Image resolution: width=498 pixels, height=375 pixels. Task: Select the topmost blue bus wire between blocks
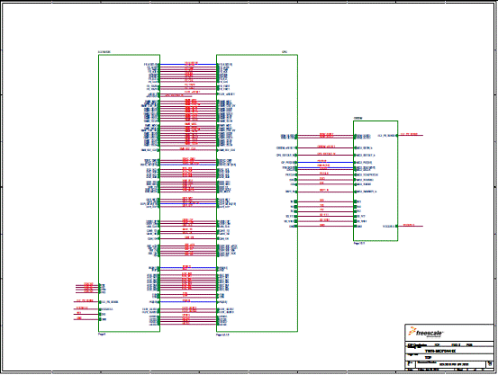(x=188, y=65)
